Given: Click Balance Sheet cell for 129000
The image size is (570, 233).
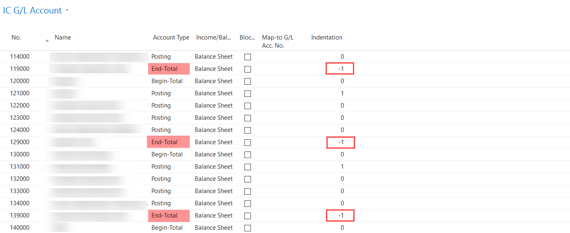Looking at the screenshot, I should tap(214, 142).
